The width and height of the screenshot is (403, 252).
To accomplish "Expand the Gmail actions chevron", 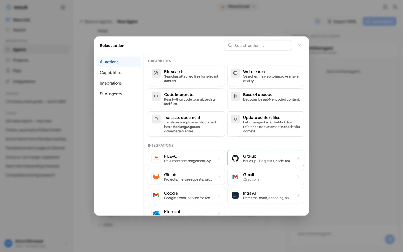I will click(298, 177).
